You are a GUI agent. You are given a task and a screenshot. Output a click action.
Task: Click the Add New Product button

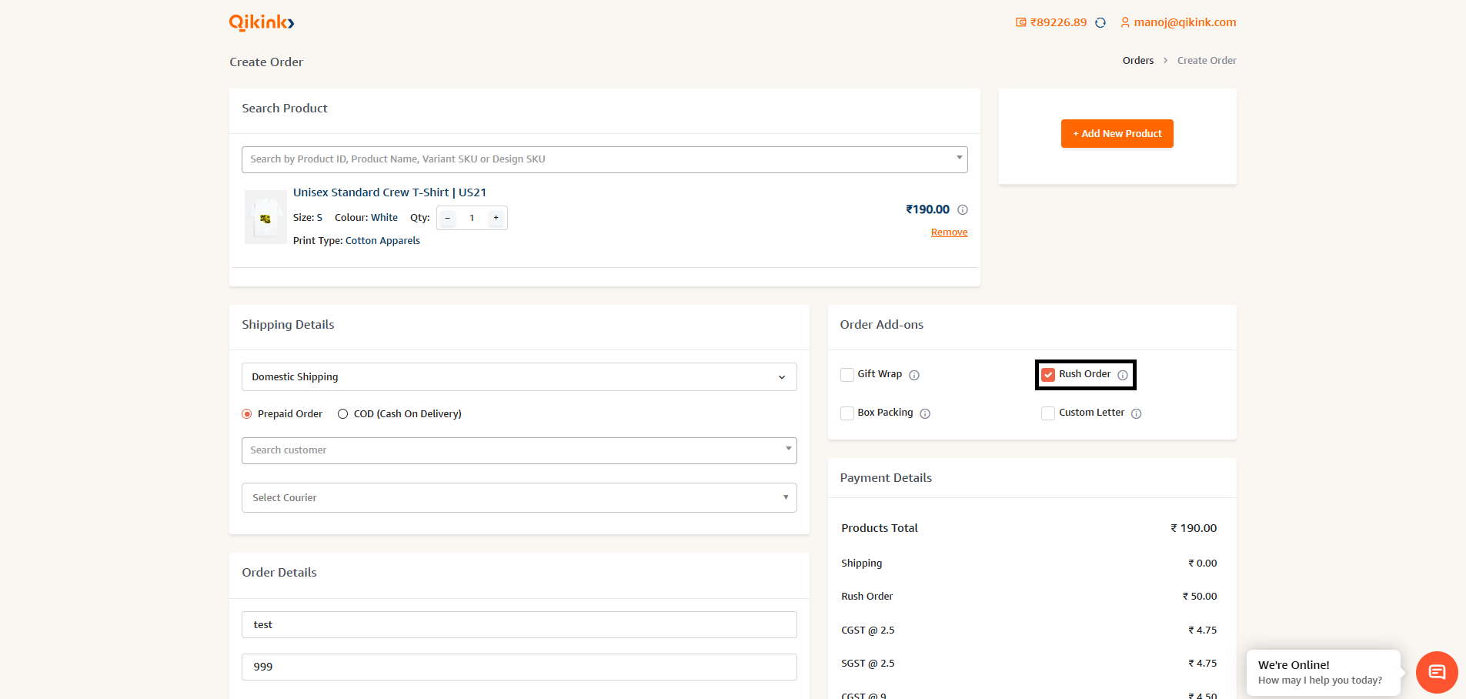click(x=1117, y=133)
